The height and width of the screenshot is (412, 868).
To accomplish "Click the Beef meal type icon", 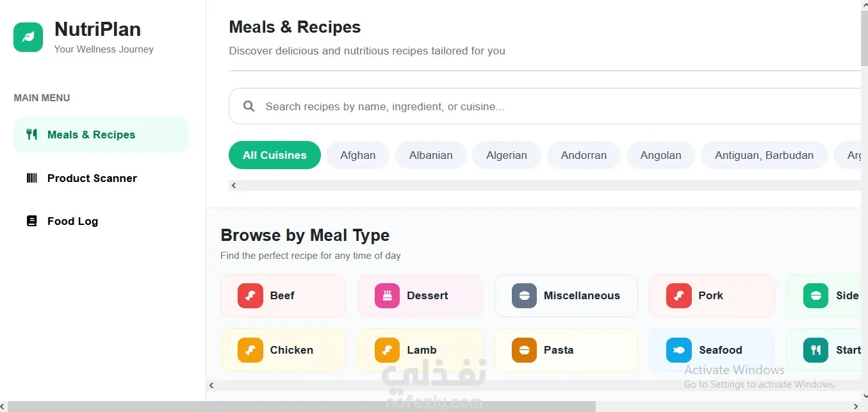I will [x=250, y=295].
